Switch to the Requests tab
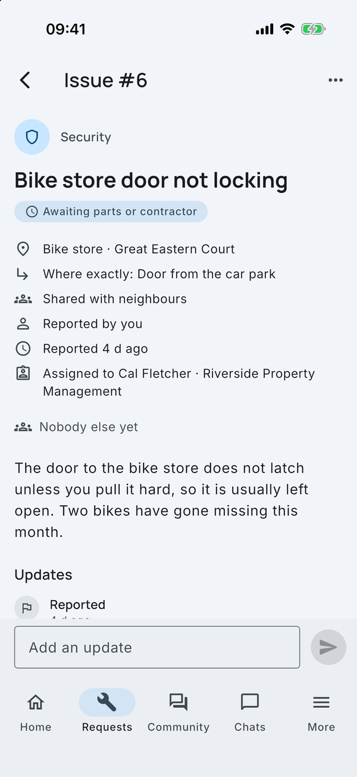The height and width of the screenshot is (777, 357). (x=107, y=712)
